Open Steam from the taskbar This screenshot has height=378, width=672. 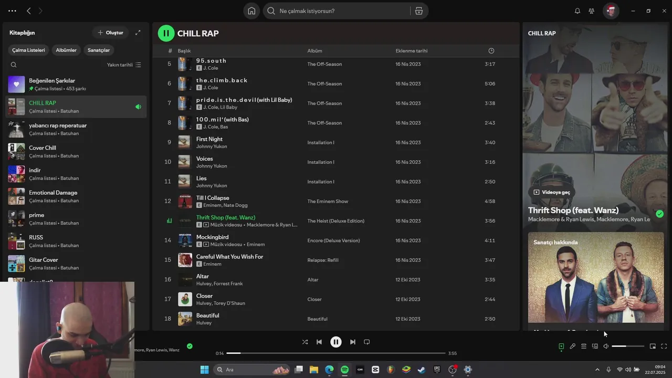(x=422, y=370)
